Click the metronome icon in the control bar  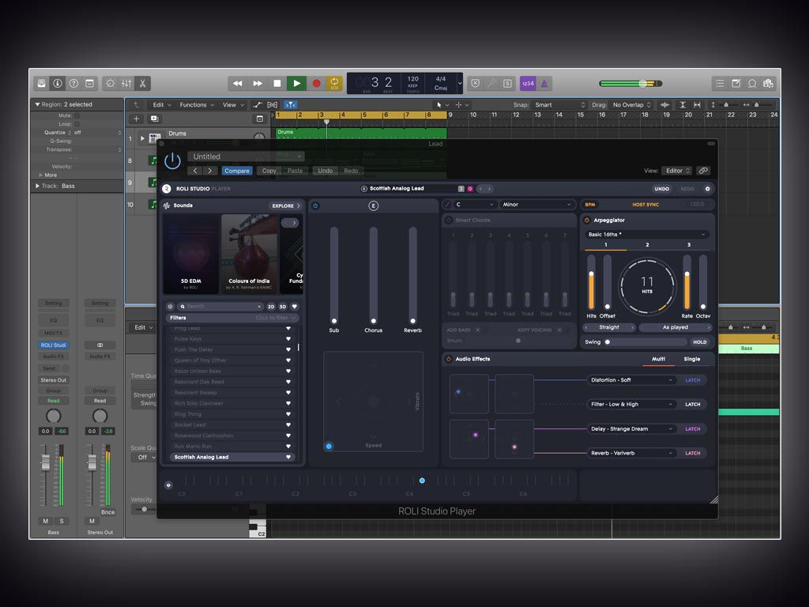click(x=544, y=83)
